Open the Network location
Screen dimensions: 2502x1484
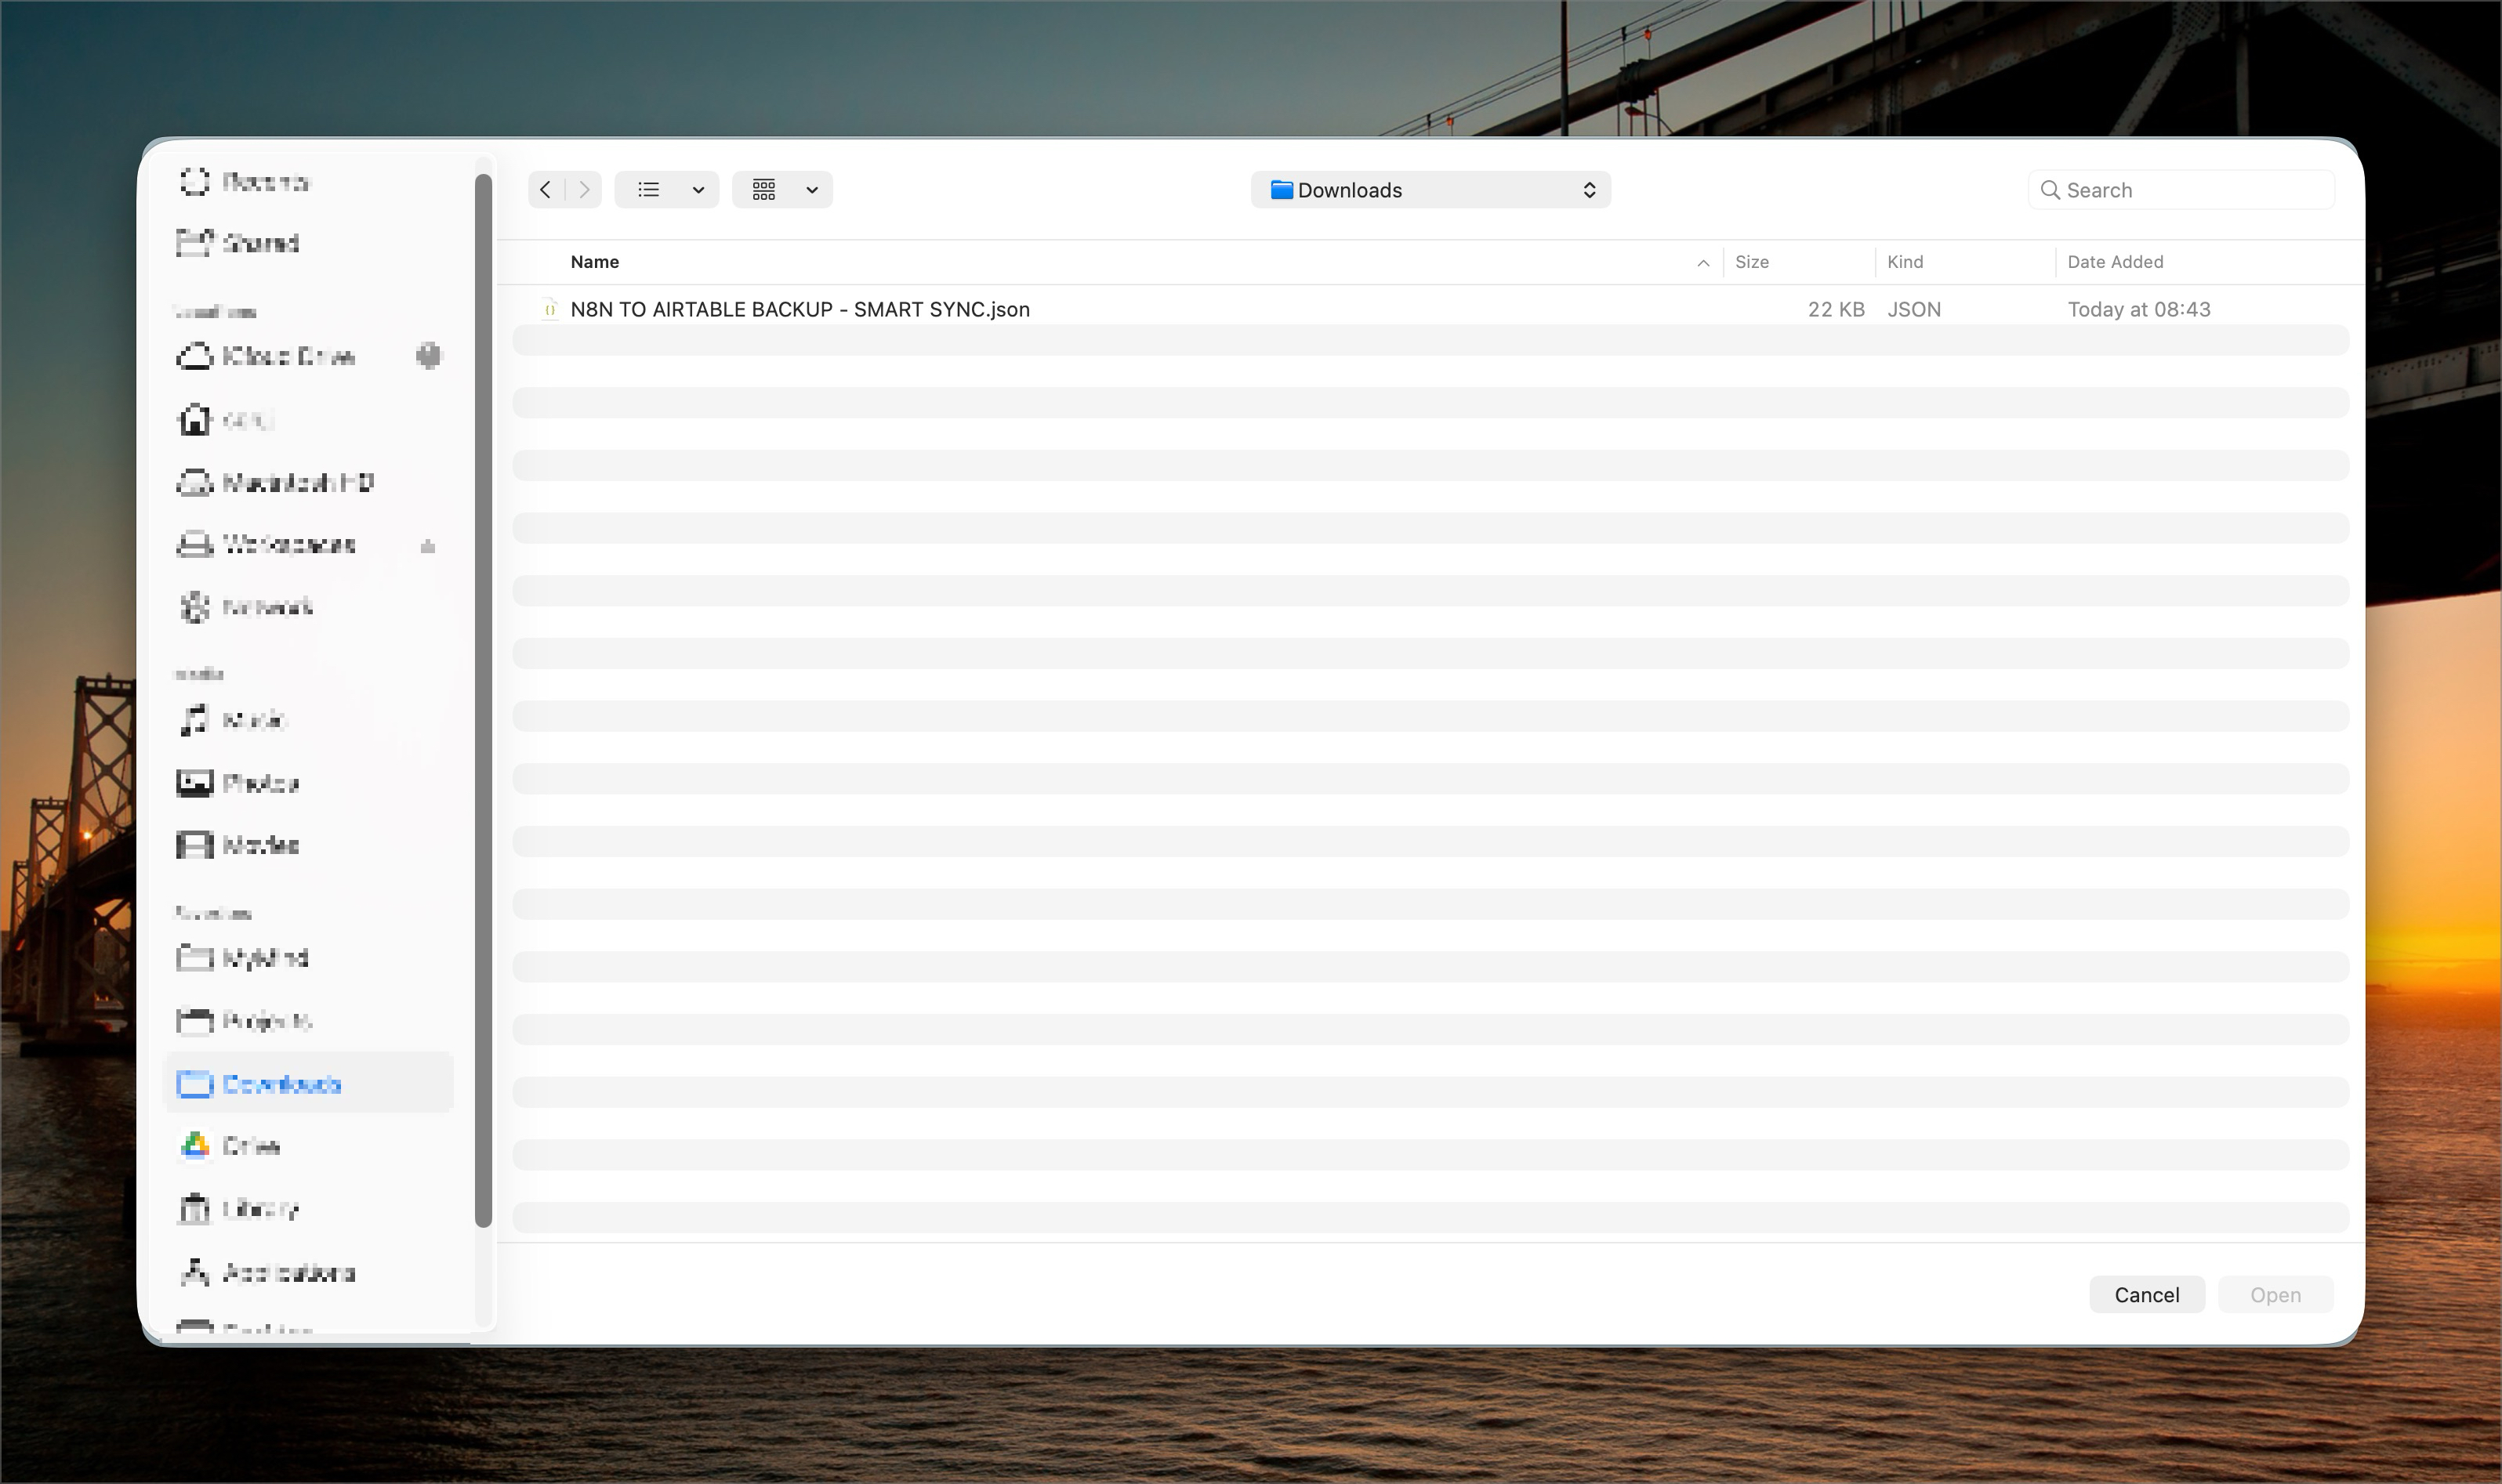click(x=265, y=607)
